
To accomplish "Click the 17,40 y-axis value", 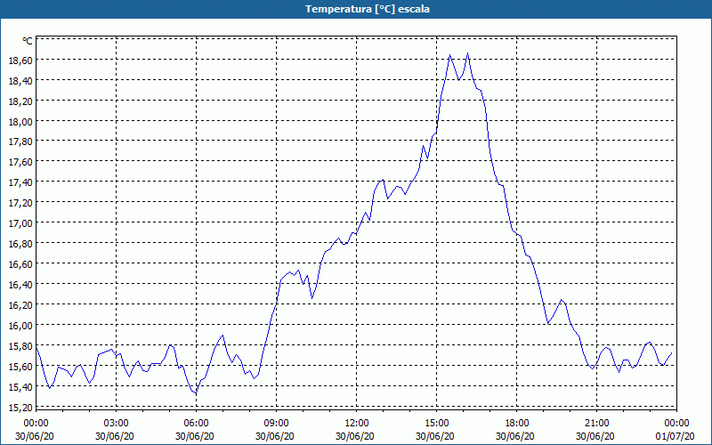I will pyautogui.click(x=20, y=182).
